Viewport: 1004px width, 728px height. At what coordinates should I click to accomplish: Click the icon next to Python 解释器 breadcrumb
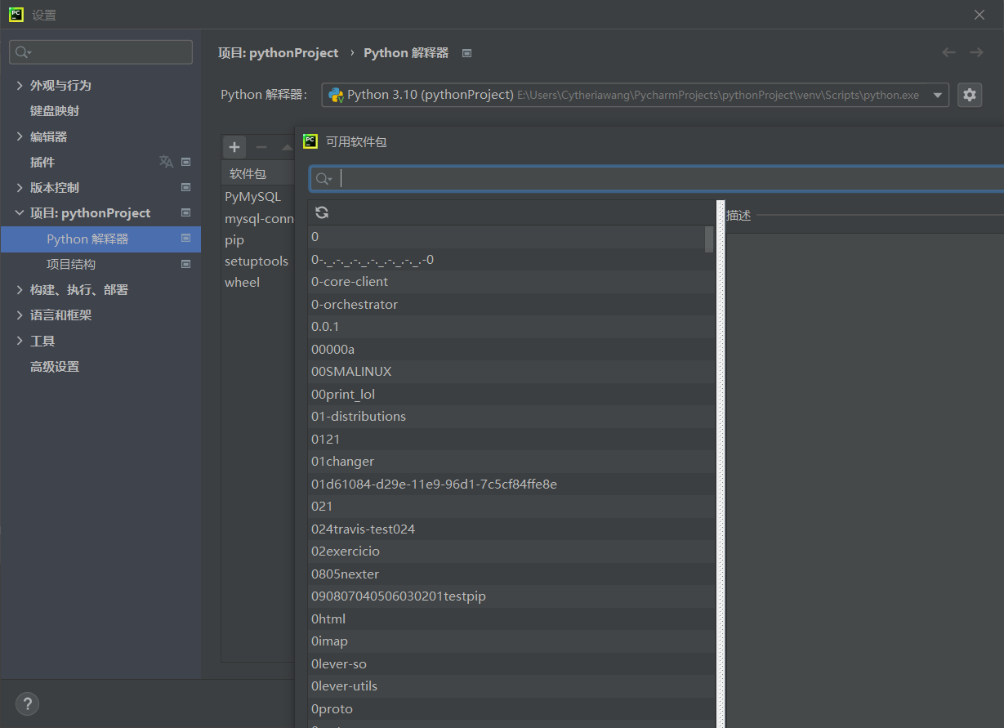click(466, 53)
